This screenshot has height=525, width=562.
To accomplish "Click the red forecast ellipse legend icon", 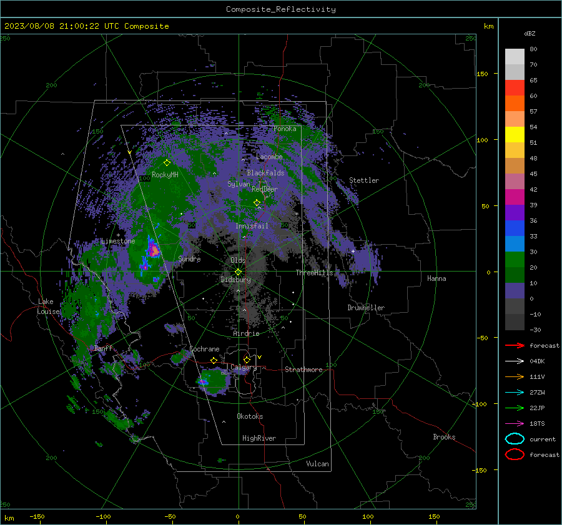I will pos(515,454).
